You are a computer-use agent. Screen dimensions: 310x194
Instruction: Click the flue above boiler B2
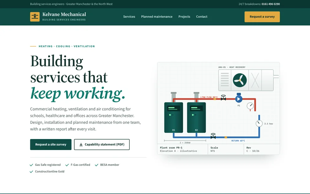pyautogui.click(x=196, y=97)
